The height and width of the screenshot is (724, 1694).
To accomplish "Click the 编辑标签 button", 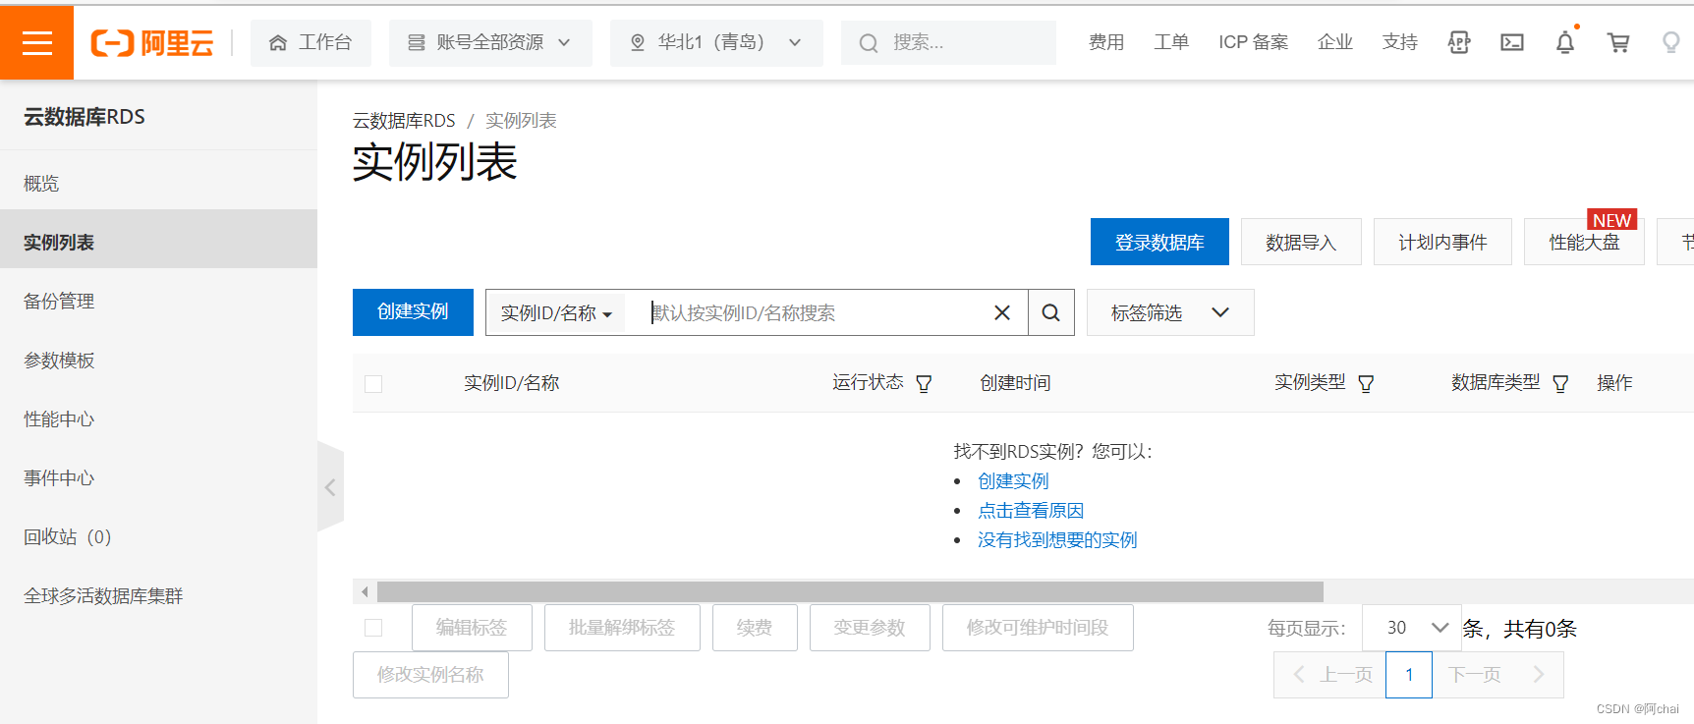I will [472, 628].
